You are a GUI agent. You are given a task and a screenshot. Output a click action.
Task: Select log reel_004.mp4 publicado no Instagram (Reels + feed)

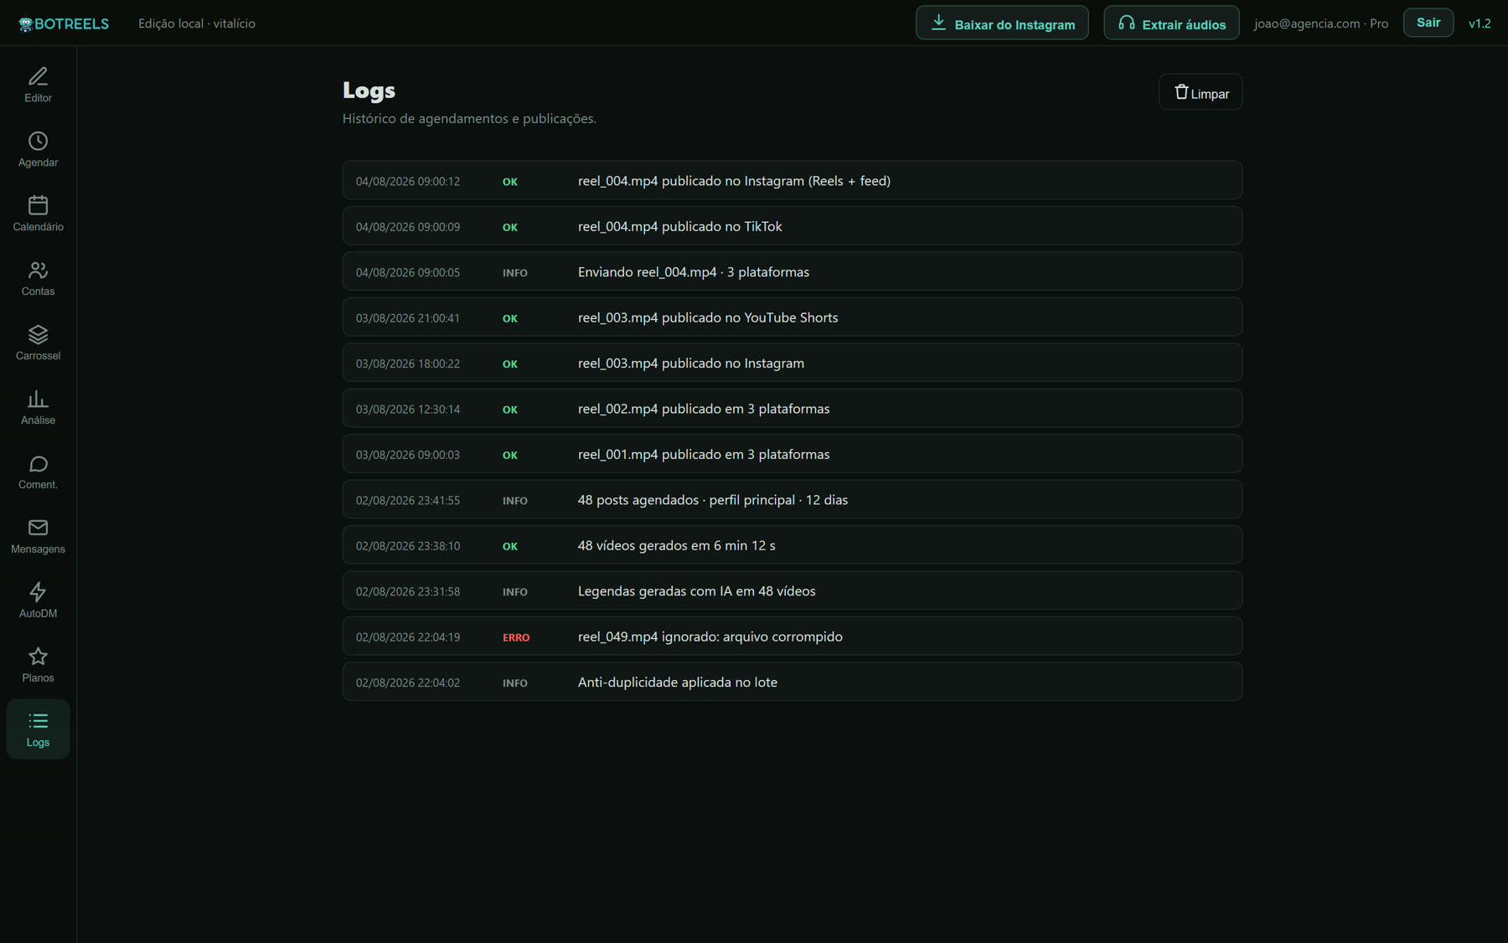click(792, 180)
